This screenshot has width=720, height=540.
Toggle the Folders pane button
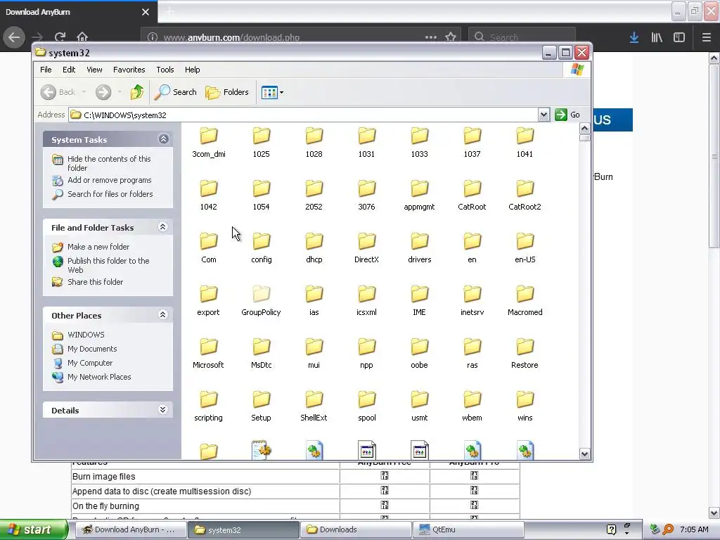coord(227,92)
